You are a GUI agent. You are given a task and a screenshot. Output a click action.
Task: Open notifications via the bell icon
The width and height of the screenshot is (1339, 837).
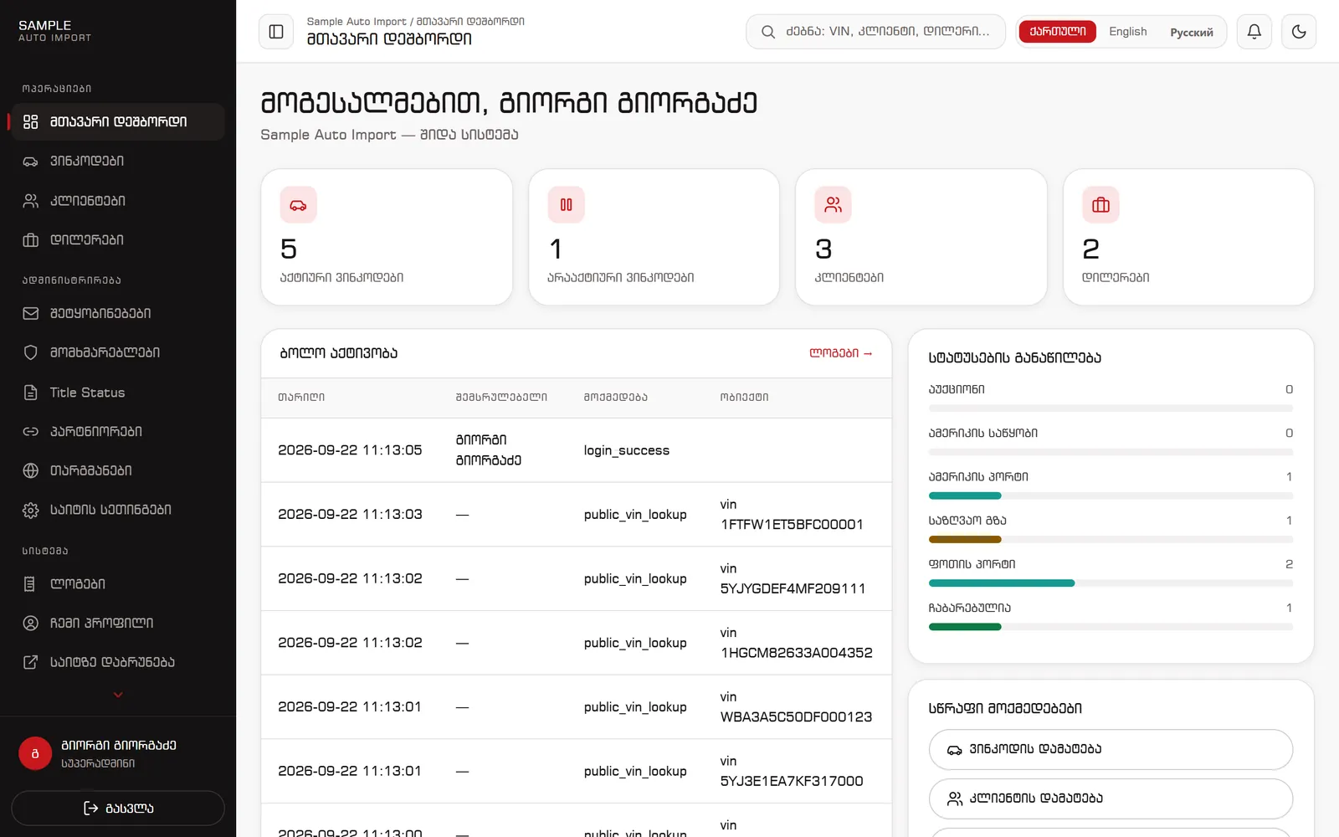pyautogui.click(x=1254, y=32)
